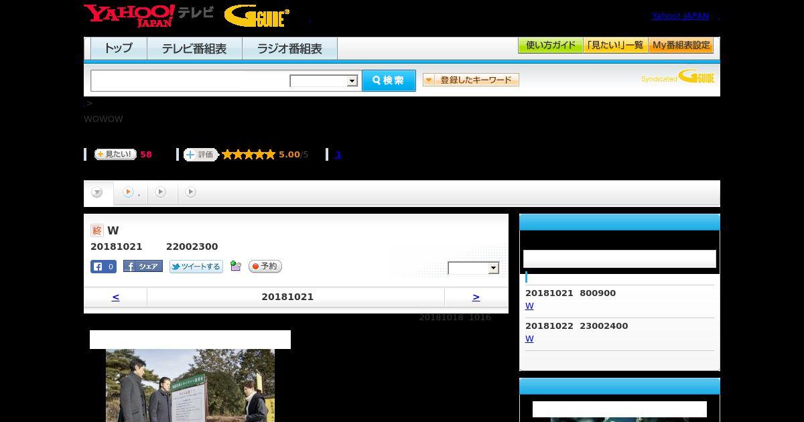Open the dropdown right of the 予約 button
This screenshot has height=422, width=804.
(x=474, y=268)
